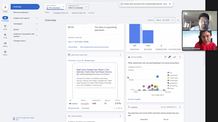This screenshot has height=122, width=218.
Task: Open View billing link
Action: point(72,47)
